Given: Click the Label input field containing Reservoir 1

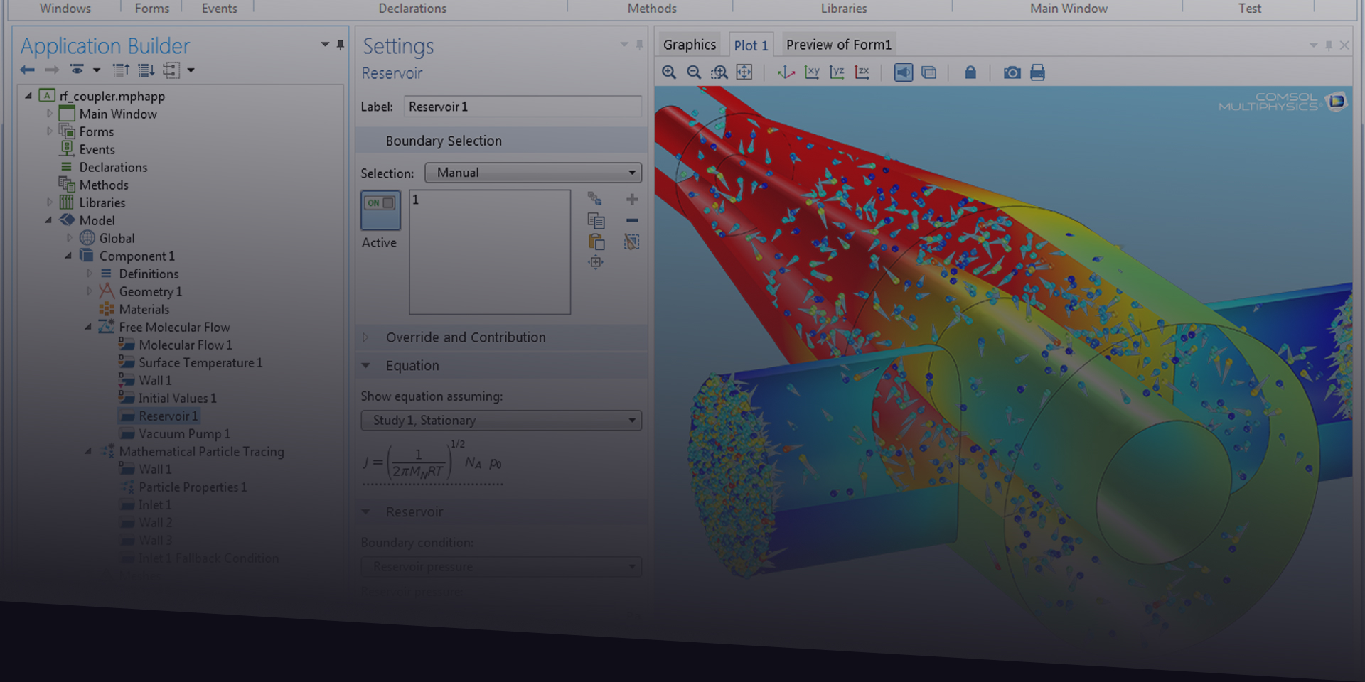Looking at the screenshot, I should tap(523, 107).
